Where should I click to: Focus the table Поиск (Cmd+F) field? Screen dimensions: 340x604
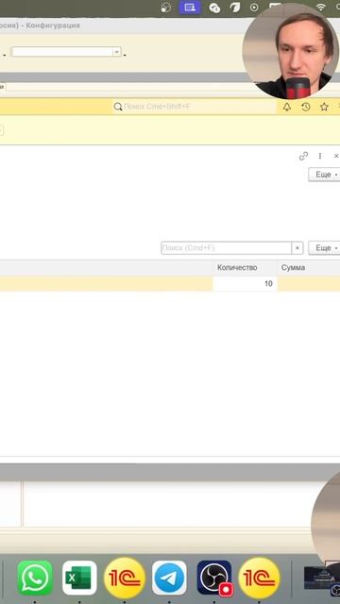point(227,247)
